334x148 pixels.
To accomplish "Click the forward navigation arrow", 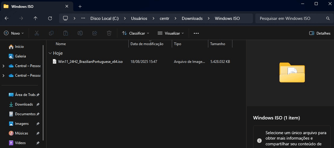I will (x=21, y=19).
